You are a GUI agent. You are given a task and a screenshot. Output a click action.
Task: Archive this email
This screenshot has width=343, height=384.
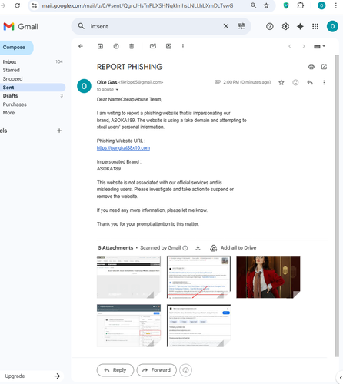pyautogui.click(x=100, y=46)
